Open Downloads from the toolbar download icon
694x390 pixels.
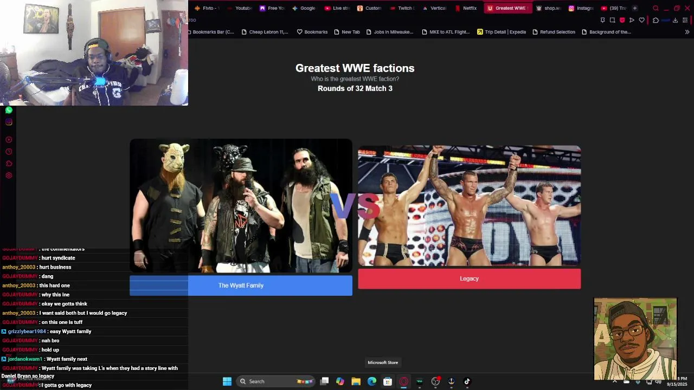(675, 20)
